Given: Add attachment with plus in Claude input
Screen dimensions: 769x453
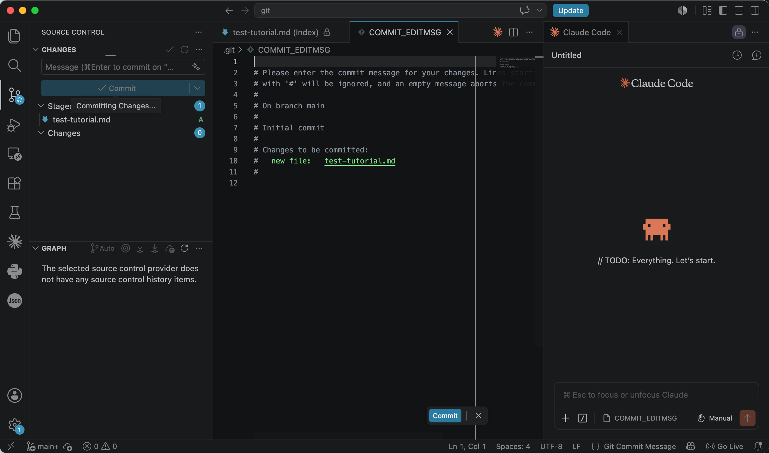Looking at the screenshot, I should pos(566,418).
